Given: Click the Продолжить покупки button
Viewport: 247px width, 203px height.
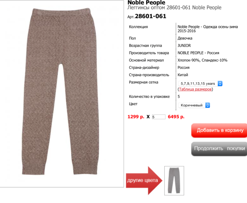Looking at the screenshot, I should pyautogui.click(x=219, y=149).
